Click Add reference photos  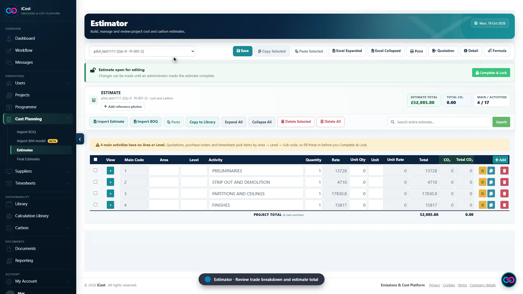point(123,106)
